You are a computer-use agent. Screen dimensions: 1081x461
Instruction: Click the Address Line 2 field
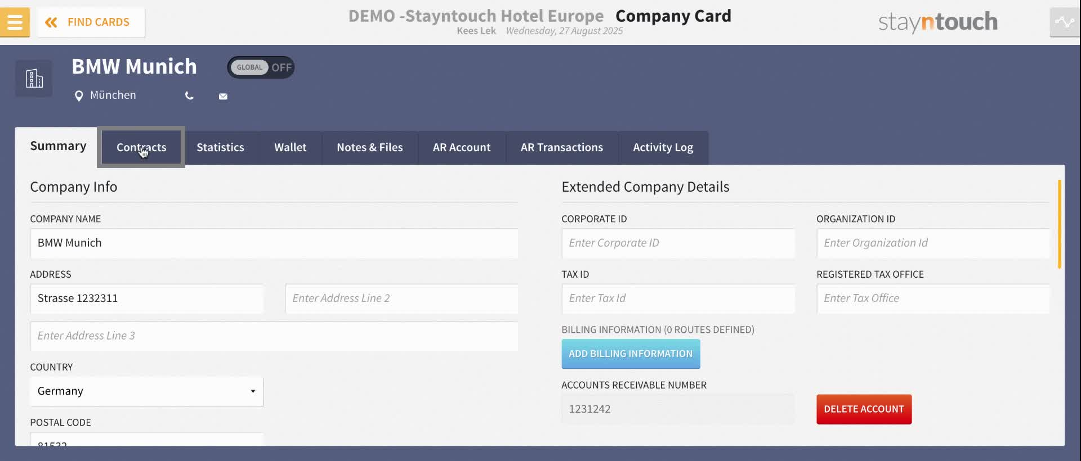point(401,299)
